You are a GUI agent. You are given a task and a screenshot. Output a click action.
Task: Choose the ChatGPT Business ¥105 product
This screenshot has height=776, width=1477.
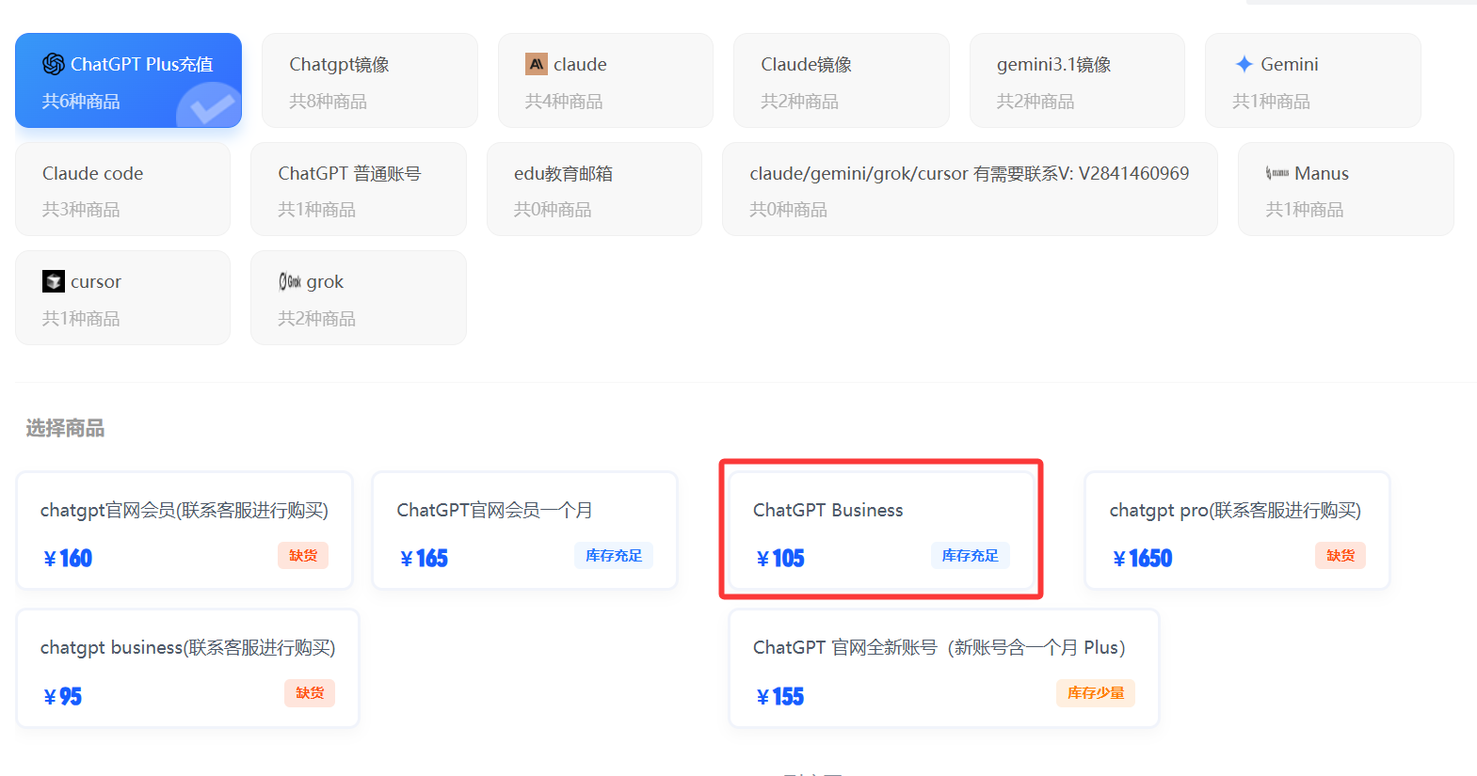[x=881, y=531]
